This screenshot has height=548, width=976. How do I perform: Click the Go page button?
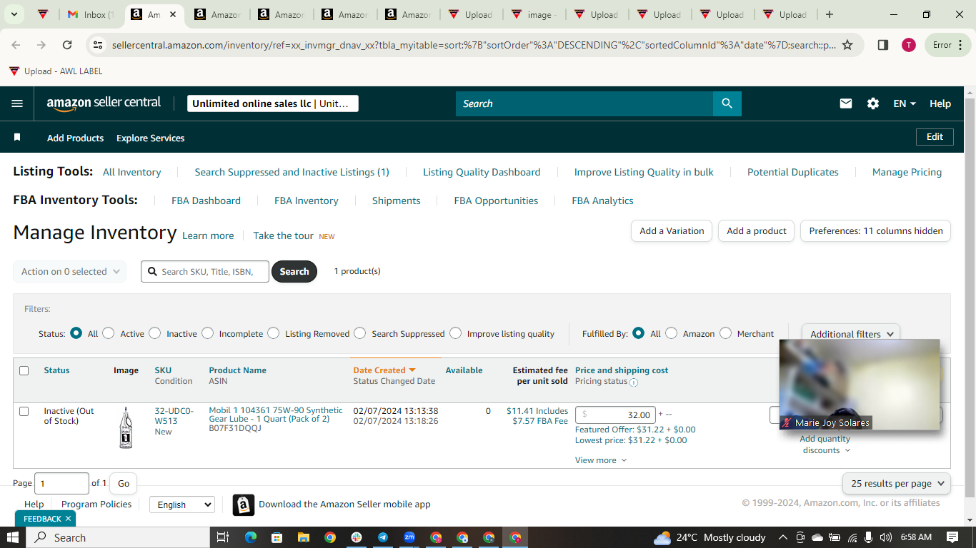(x=124, y=483)
